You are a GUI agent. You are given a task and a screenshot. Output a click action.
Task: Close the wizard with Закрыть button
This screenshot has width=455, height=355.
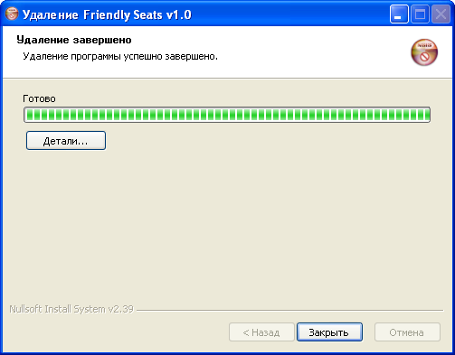(329, 332)
